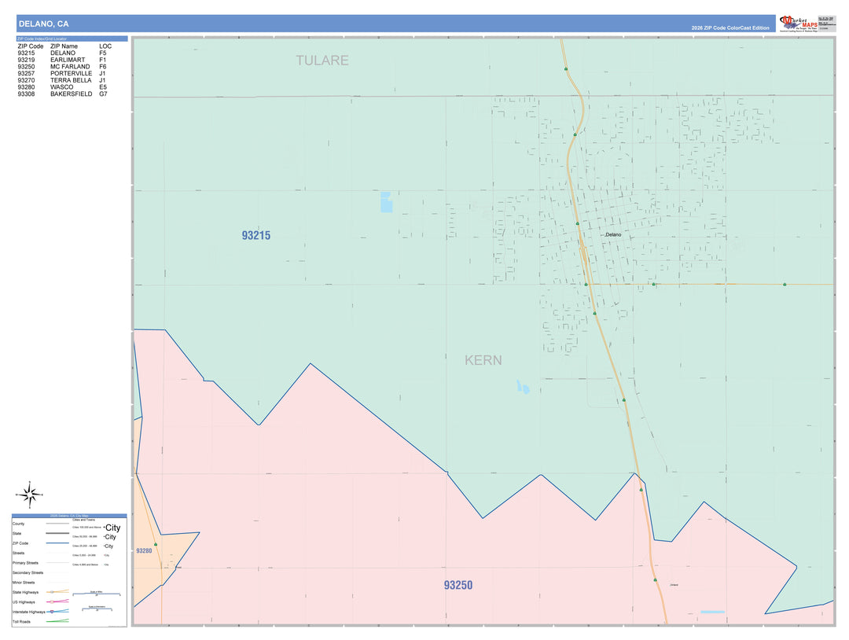Click the 93215 ZIP label on map

256,236
